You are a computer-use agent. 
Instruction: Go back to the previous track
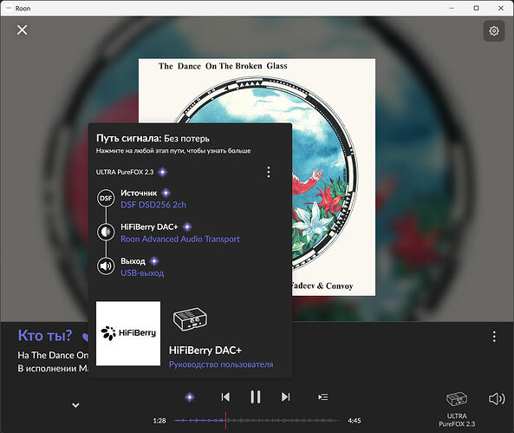(225, 397)
